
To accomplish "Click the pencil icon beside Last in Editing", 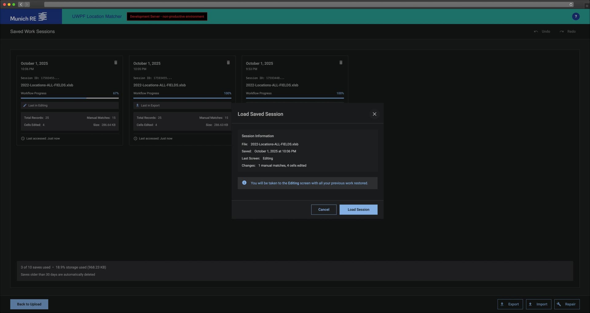I will point(25,106).
